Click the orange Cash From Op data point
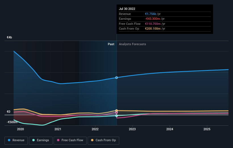The width and height of the screenshot is (233, 148). click(116, 111)
